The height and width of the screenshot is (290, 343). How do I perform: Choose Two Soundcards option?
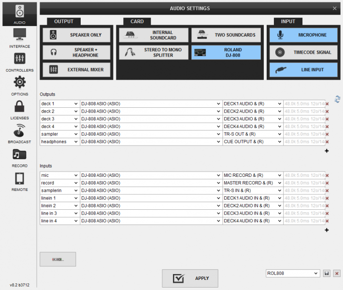point(226,35)
